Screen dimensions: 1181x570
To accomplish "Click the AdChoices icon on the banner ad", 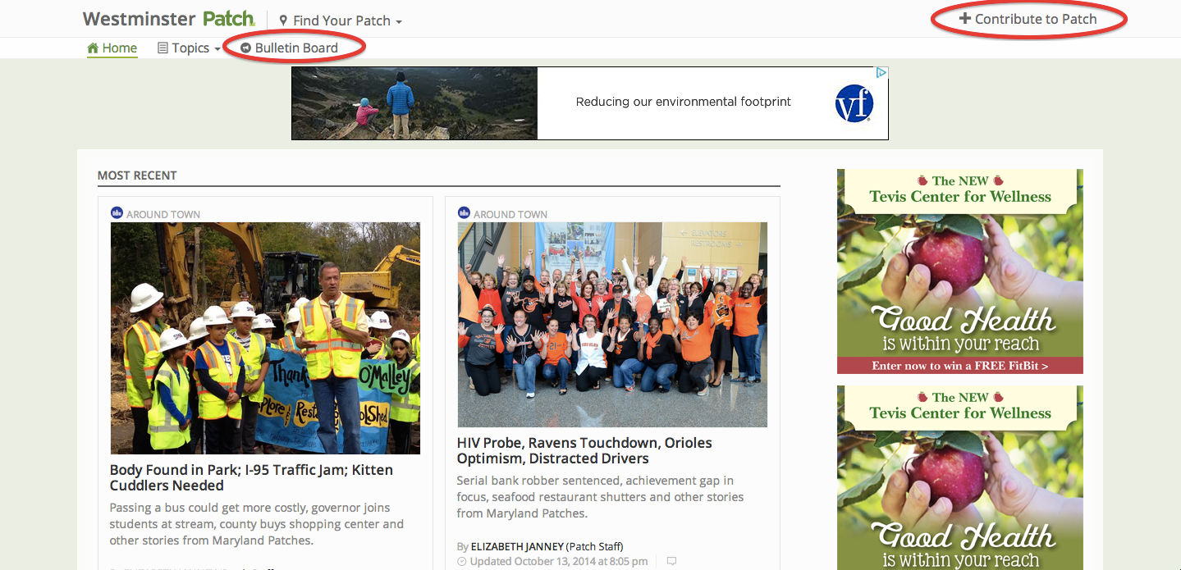I will 881,73.
